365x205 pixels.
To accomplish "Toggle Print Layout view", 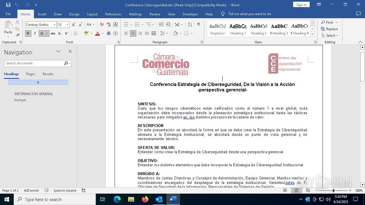I will [297, 190].
